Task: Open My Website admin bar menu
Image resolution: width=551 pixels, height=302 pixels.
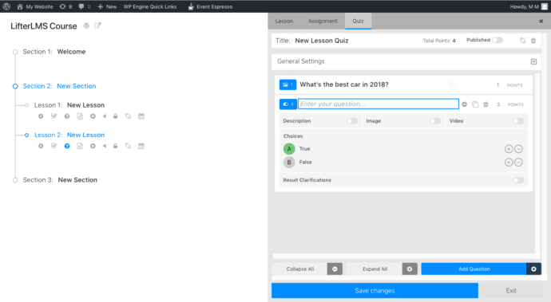Action: click(x=35, y=6)
